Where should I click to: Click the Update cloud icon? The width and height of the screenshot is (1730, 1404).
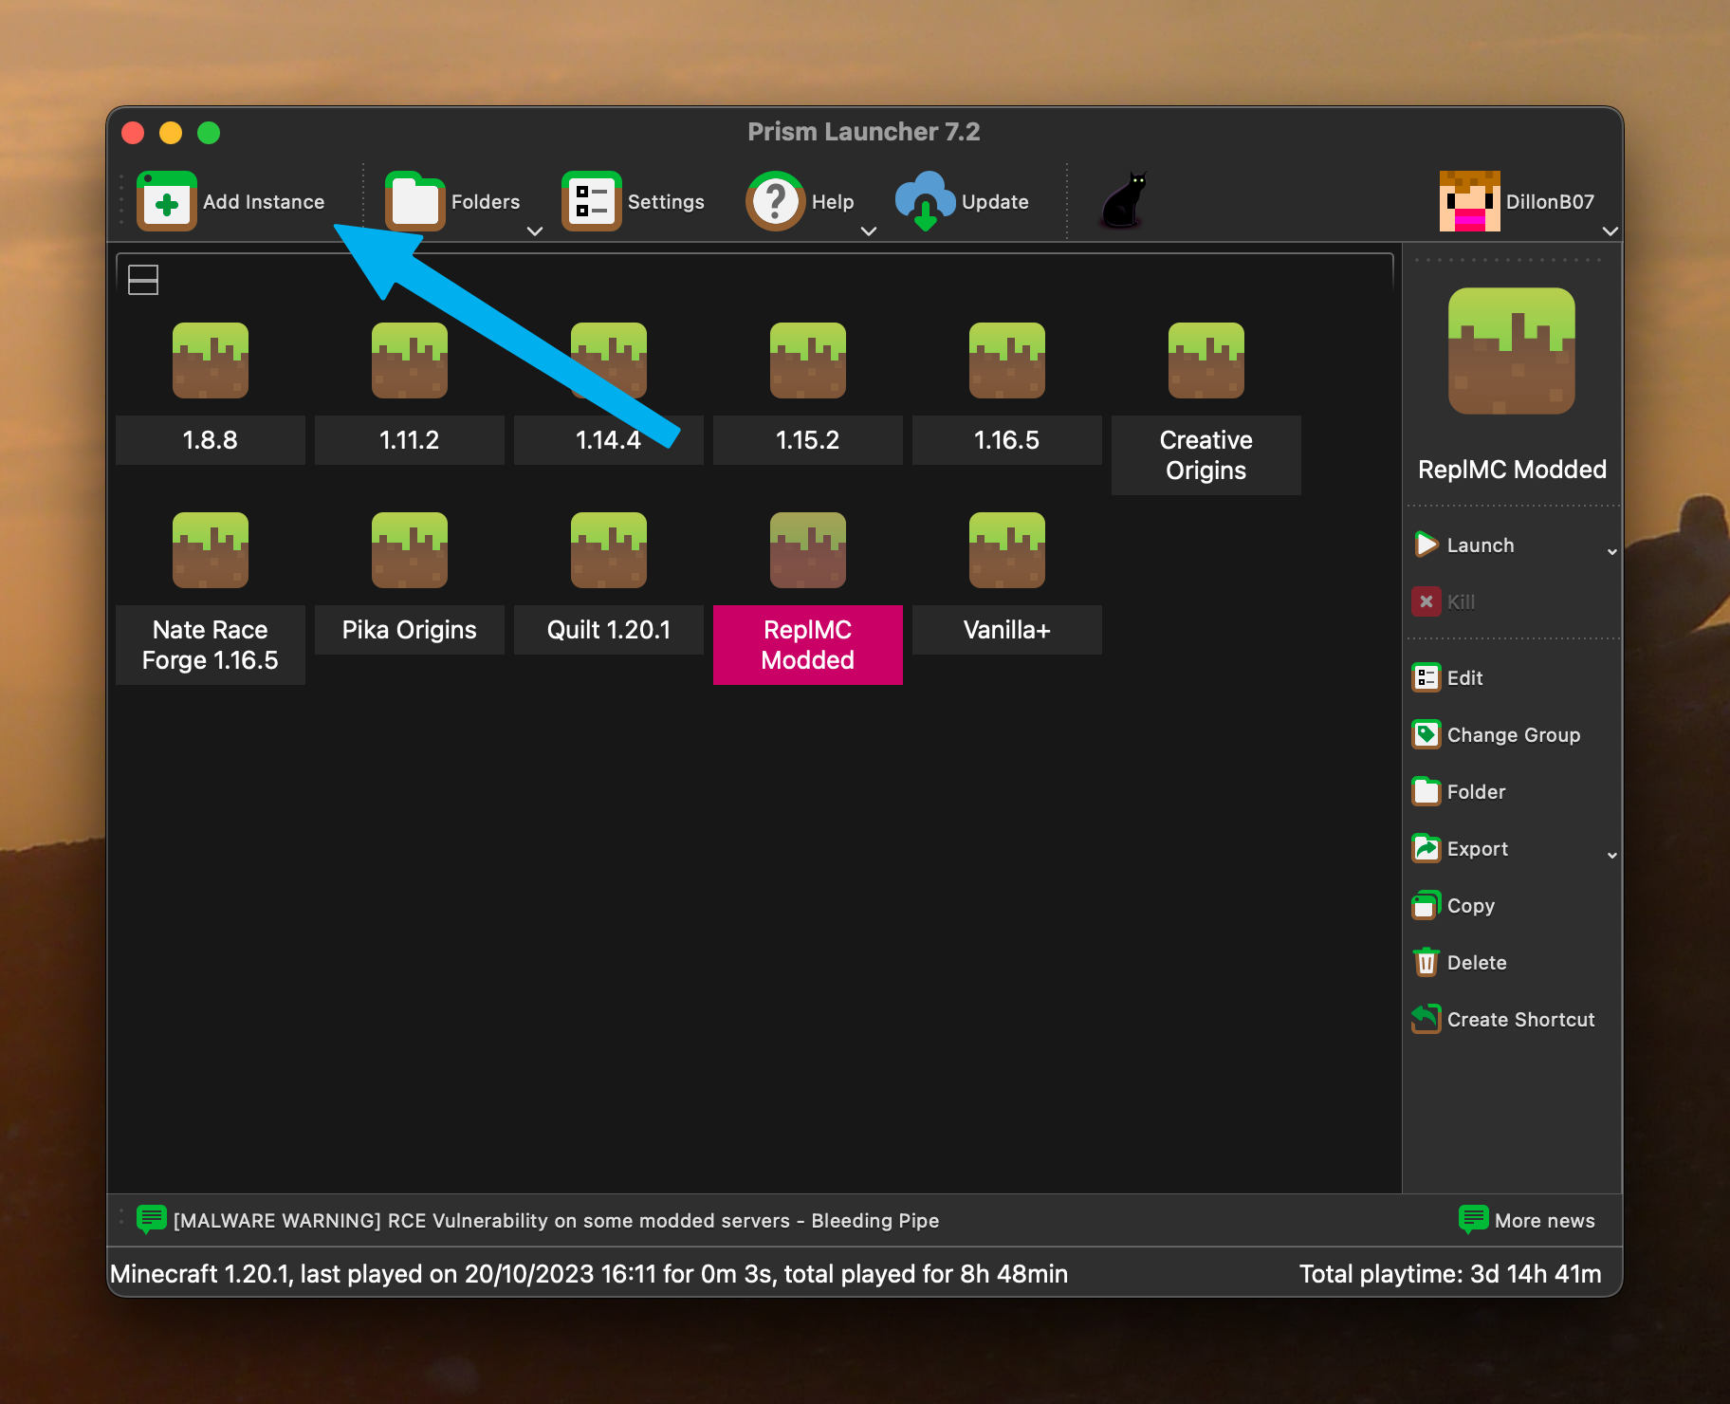point(926,201)
